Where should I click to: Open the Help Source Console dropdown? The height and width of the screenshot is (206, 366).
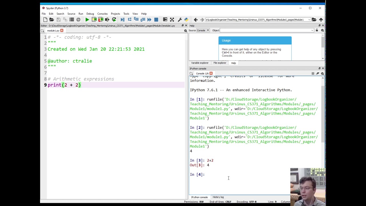click(x=203, y=30)
